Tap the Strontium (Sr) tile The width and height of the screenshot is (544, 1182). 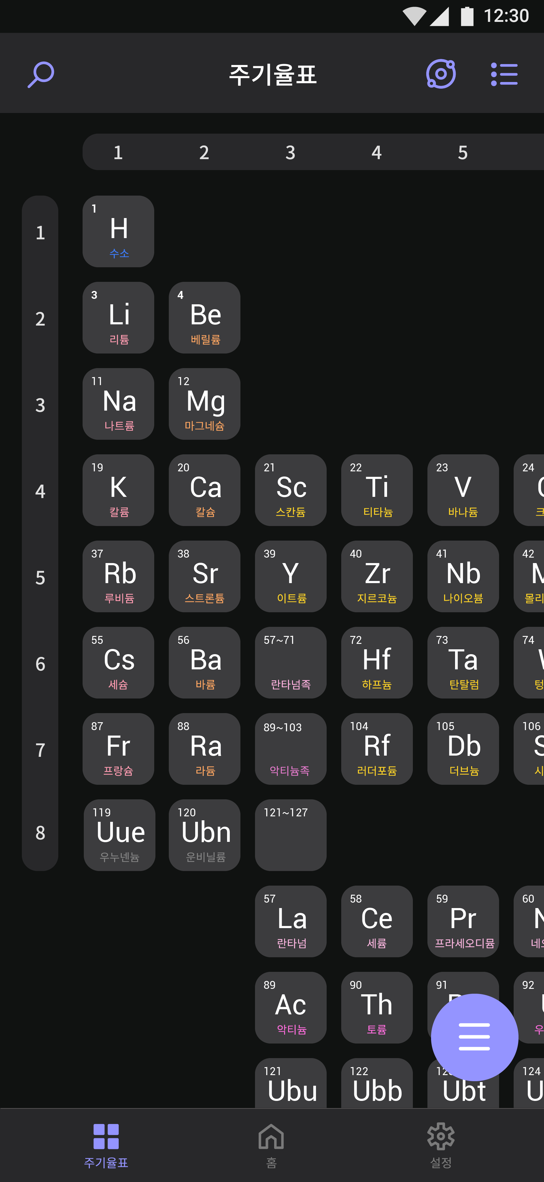coord(205,576)
